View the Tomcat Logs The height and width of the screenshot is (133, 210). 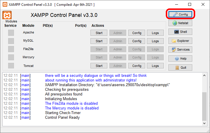tap(155, 66)
